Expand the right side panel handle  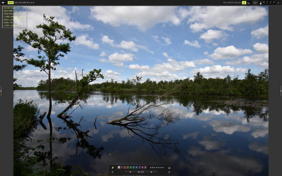[x=281, y=91]
